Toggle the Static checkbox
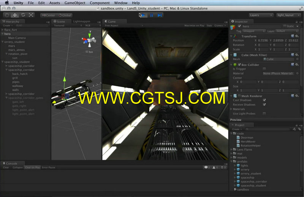The width and height of the screenshot is (304, 197). point(285,26)
